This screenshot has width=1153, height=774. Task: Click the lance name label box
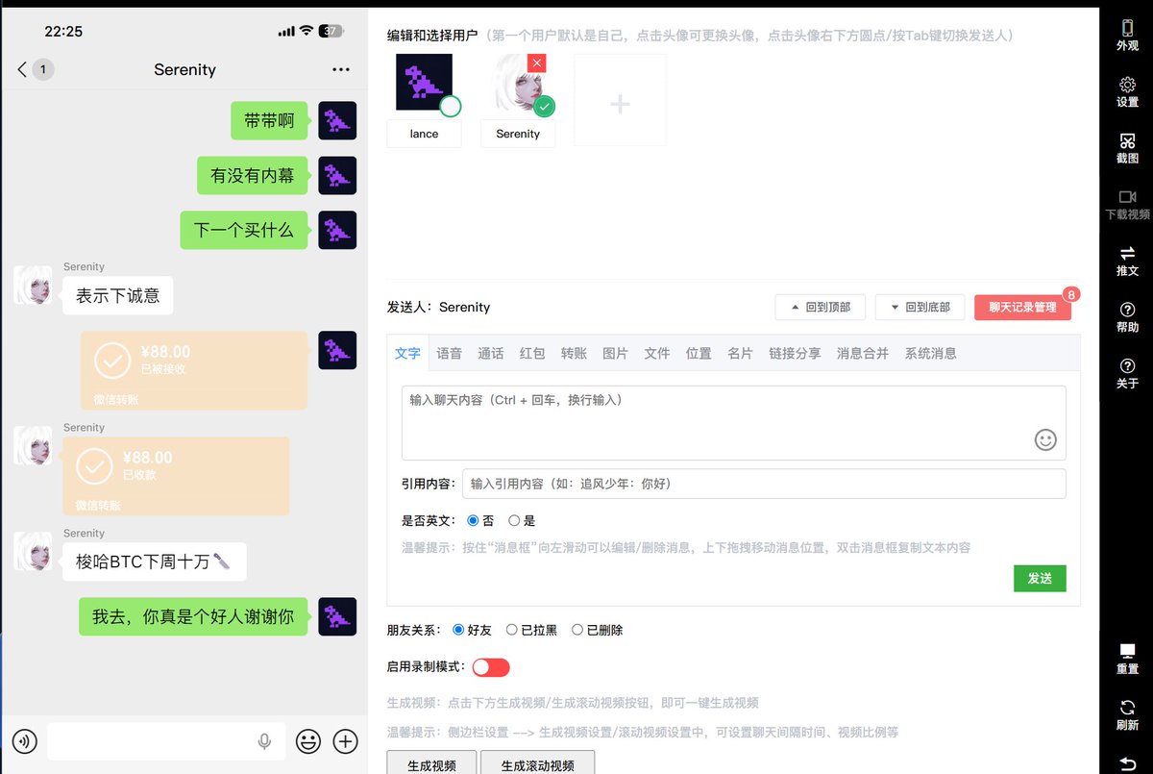424,134
